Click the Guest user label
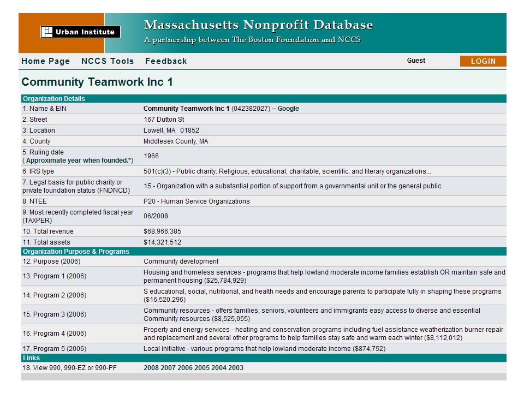Viewport: 524px width, 393px height. (x=416, y=61)
